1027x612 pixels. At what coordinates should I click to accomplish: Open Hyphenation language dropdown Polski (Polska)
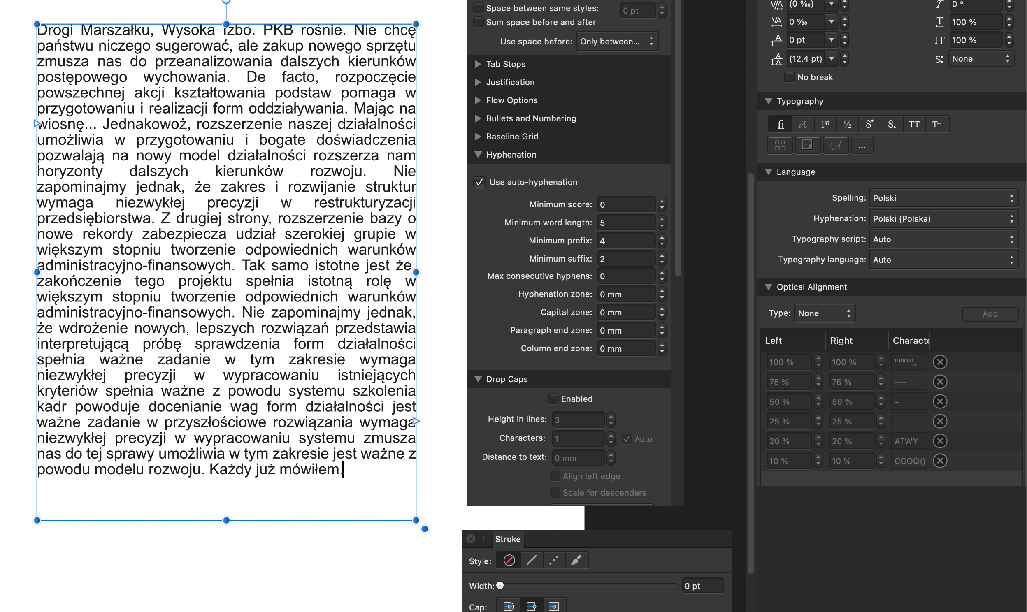tap(943, 218)
